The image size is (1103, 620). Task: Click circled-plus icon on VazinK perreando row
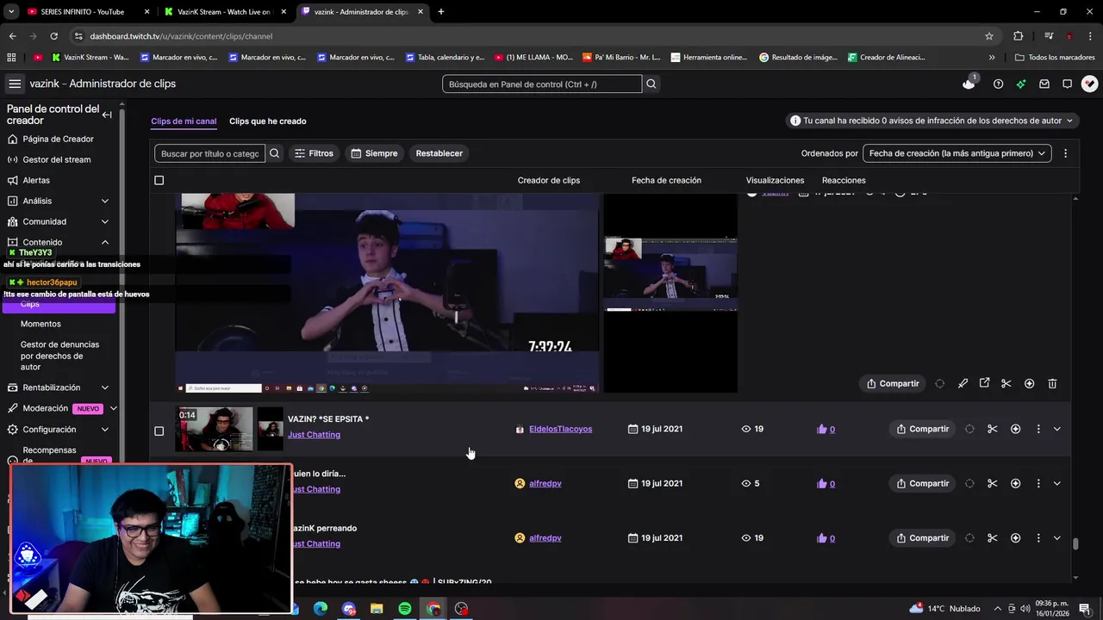point(1015,538)
